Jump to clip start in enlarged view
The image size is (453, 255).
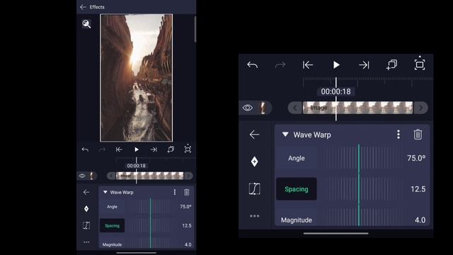[x=308, y=64]
